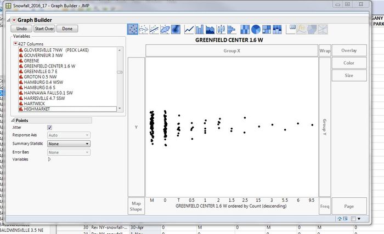Select the Box Plot element icon

(x=221, y=30)
